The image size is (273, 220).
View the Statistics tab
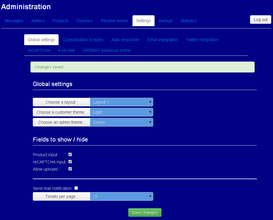point(189,21)
